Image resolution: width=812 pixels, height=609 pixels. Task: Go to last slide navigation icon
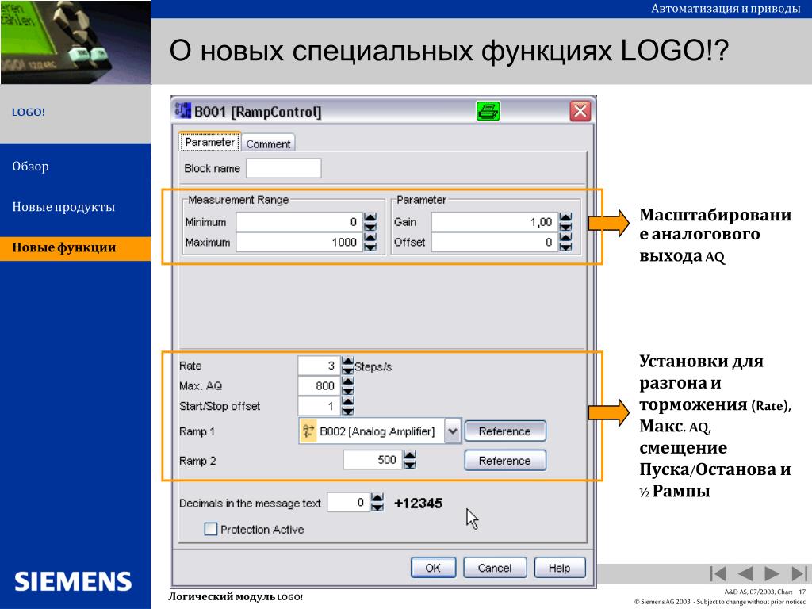pyautogui.click(x=799, y=573)
